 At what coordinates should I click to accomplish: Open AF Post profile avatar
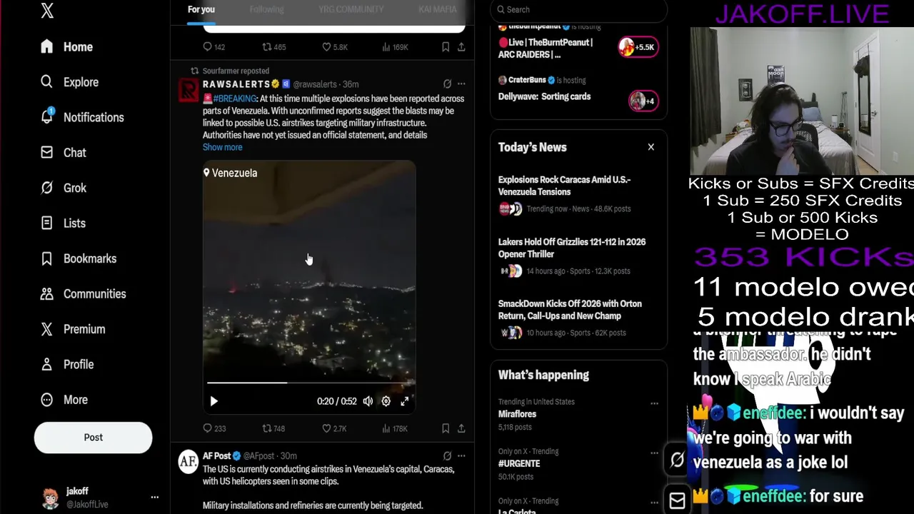click(189, 462)
